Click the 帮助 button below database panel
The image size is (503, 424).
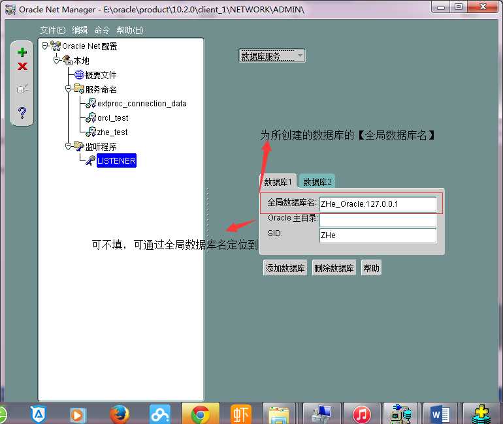[x=371, y=267]
